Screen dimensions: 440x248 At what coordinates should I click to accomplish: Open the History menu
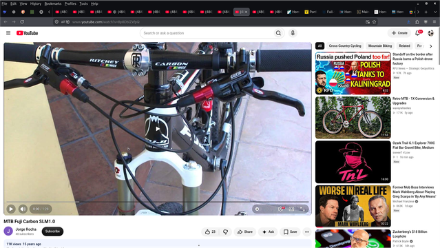pos(36,3)
